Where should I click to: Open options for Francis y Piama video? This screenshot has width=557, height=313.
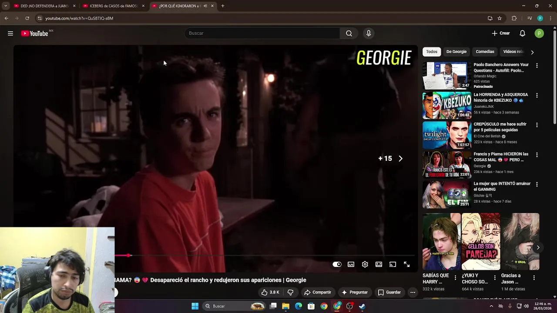(x=537, y=155)
